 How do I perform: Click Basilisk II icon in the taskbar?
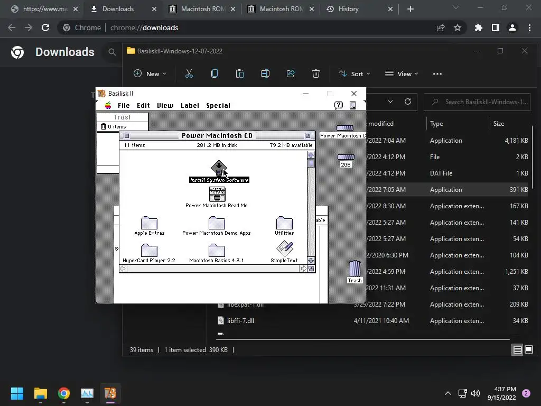pos(110,393)
